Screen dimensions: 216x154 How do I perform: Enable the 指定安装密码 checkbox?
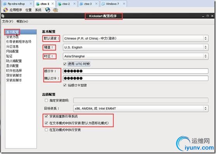pyautogui.click(x=46, y=100)
